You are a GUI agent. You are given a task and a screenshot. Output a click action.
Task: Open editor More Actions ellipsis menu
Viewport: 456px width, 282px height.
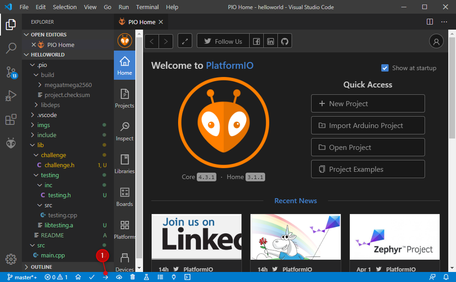(444, 22)
